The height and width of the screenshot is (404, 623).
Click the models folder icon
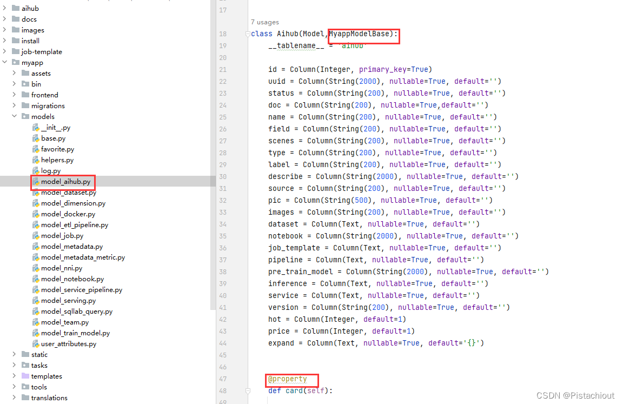pyautogui.click(x=25, y=116)
